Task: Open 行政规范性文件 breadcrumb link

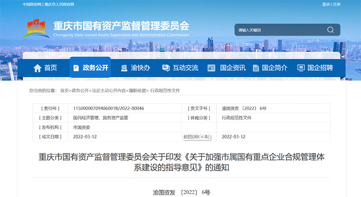Action: (x=165, y=90)
